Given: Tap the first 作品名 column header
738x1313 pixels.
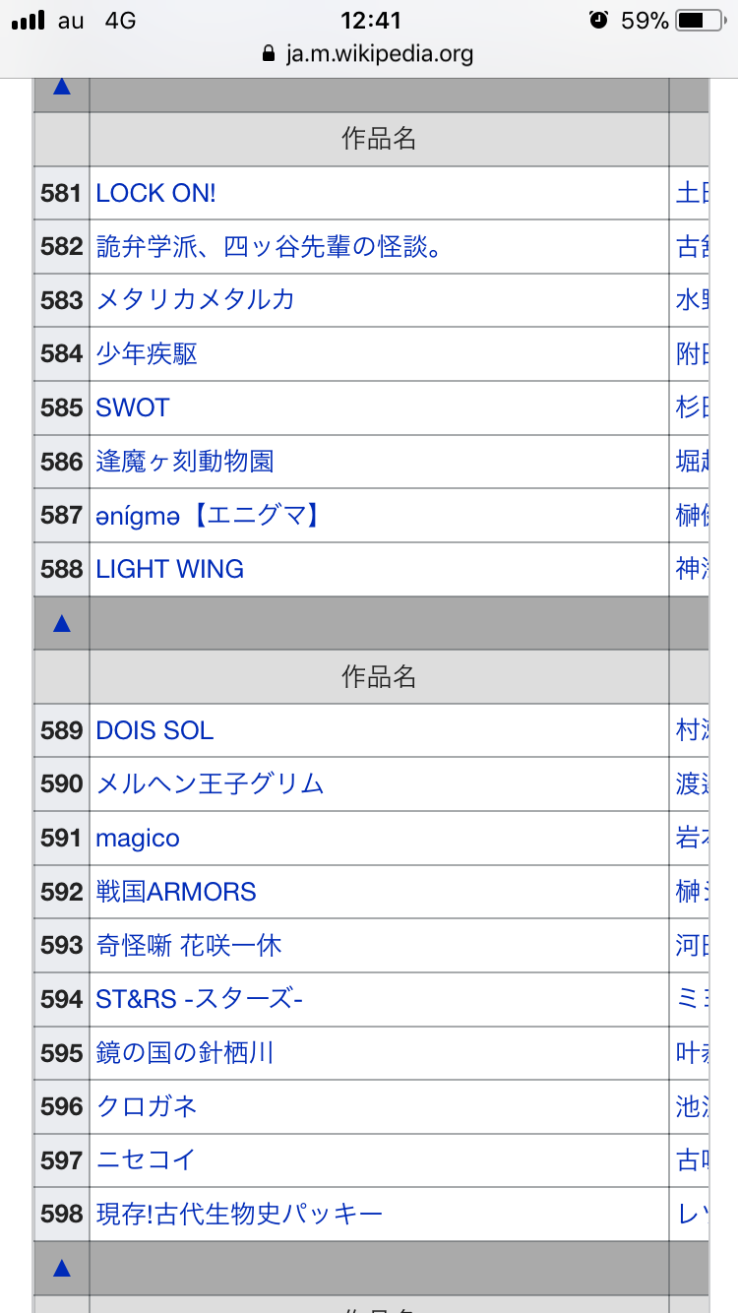Looking at the screenshot, I should (379, 139).
